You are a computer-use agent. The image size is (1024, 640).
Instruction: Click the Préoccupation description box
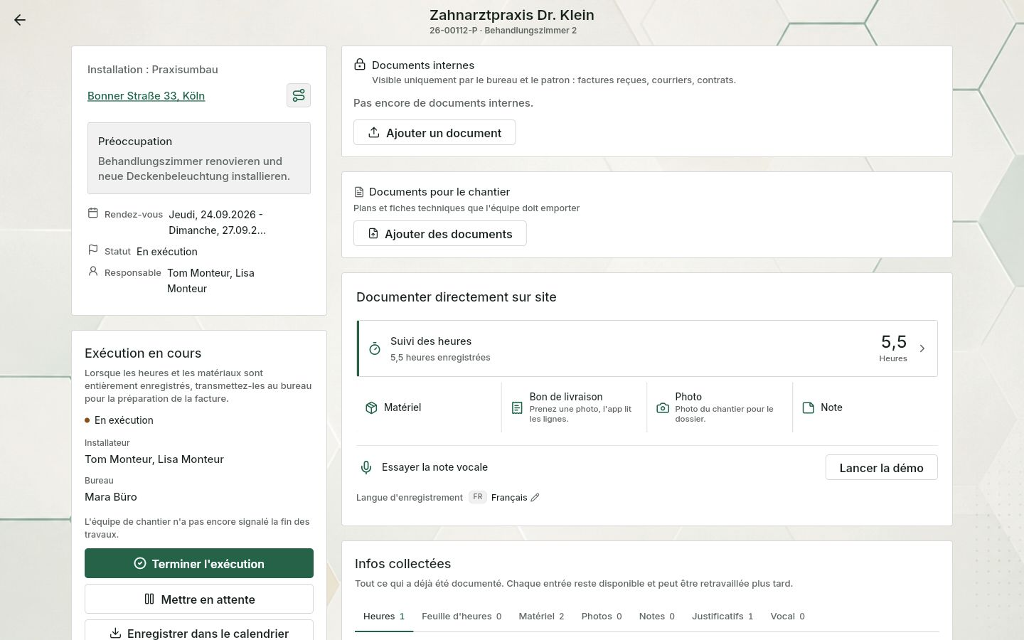tap(199, 158)
